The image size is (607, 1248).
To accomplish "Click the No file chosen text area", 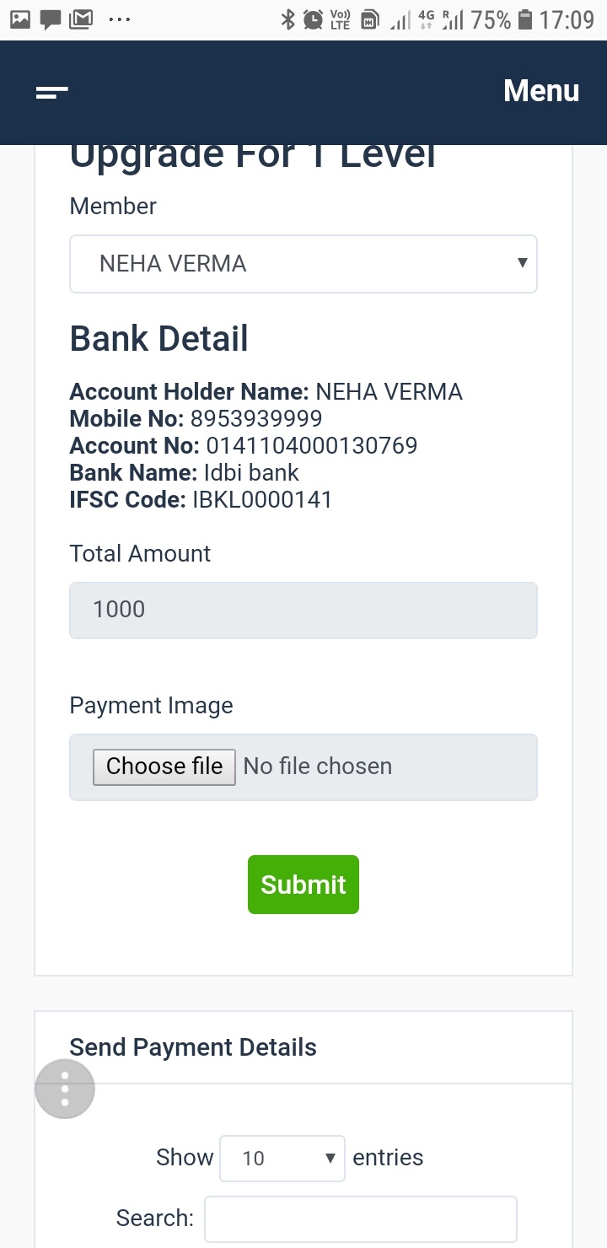I will tap(318, 767).
